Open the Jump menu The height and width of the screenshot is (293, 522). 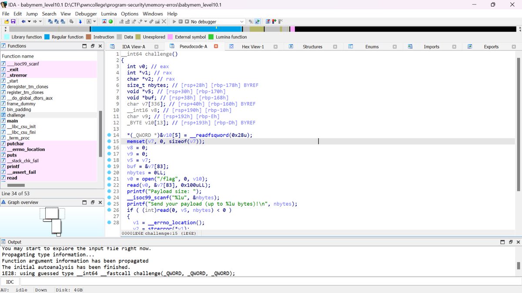pos(32,13)
